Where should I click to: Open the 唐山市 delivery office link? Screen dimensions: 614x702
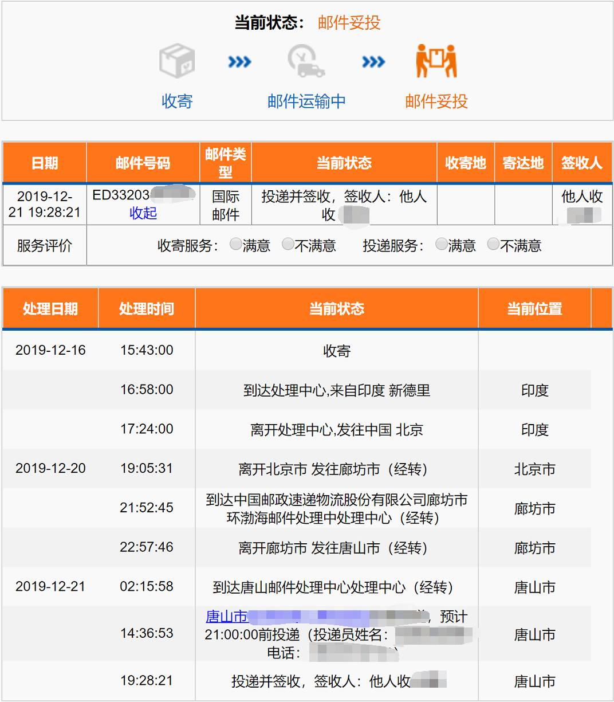click(227, 617)
